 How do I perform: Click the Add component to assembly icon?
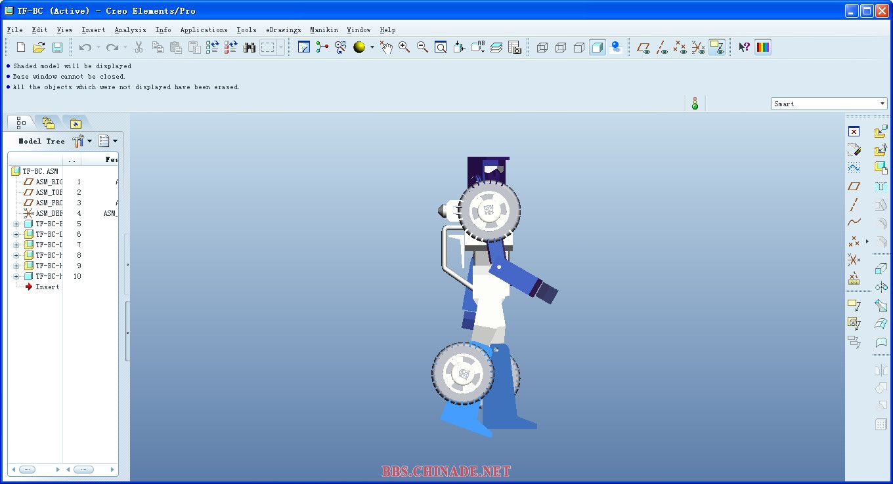point(881,132)
